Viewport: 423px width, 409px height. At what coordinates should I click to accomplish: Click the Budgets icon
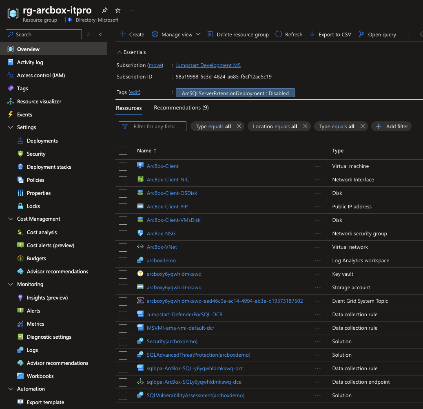coord(20,258)
